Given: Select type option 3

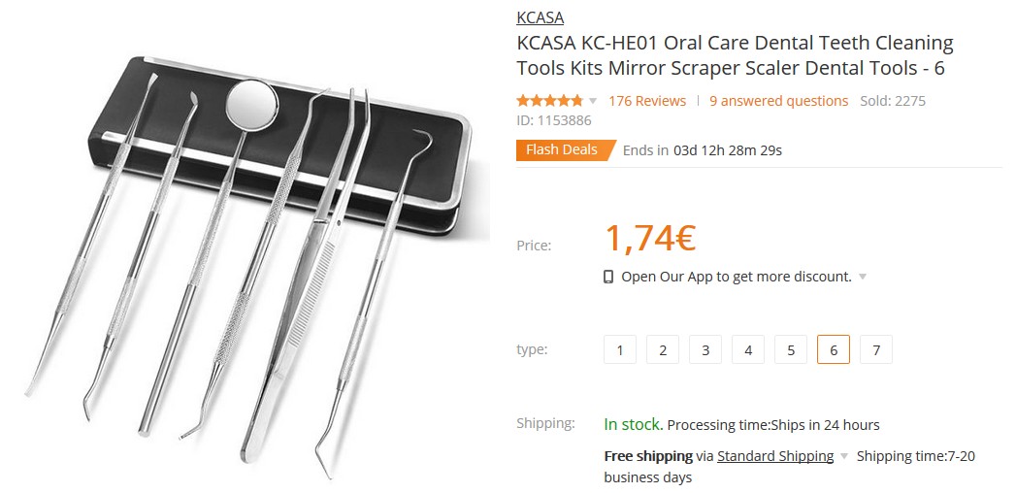Looking at the screenshot, I should (705, 349).
